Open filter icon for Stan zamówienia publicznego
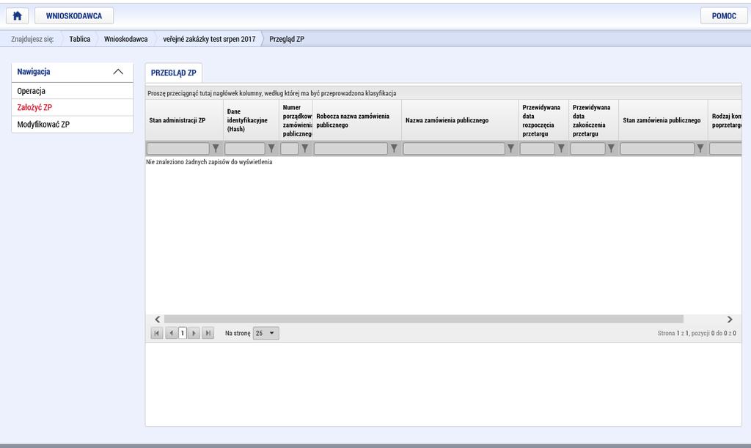The width and height of the screenshot is (751, 448). pos(700,148)
